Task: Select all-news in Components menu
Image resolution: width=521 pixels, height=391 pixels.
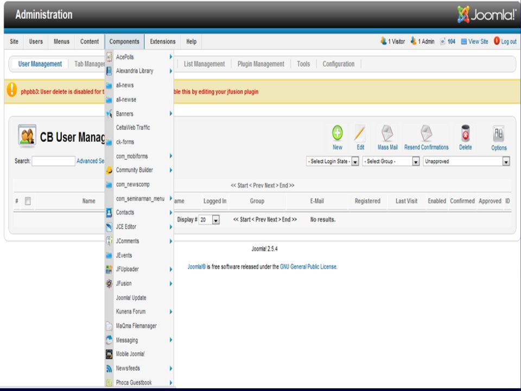Action: [x=125, y=85]
